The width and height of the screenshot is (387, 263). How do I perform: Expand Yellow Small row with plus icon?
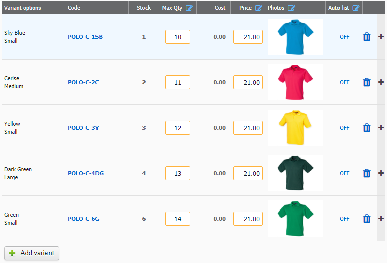tap(381, 127)
